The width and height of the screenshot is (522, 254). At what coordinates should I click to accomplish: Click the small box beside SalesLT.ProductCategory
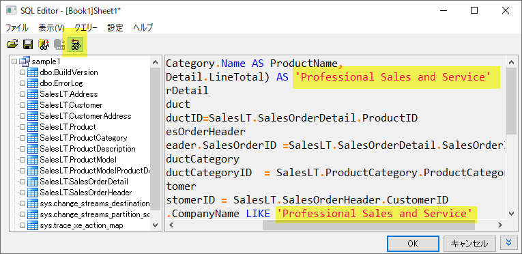coord(23,138)
